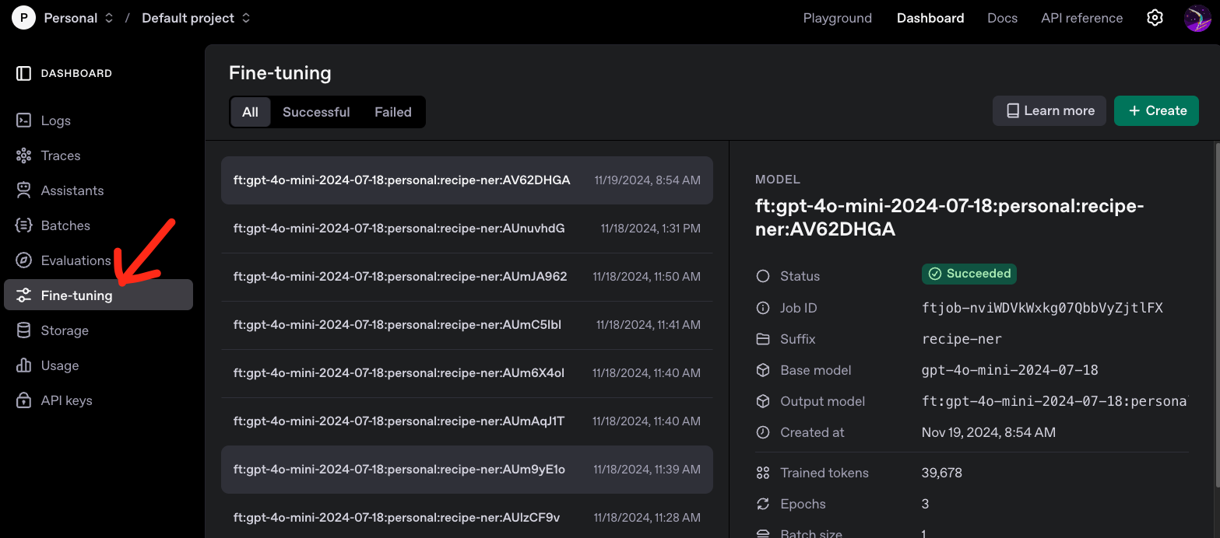This screenshot has height=538, width=1220.
Task: Click the Suffix folder icon
Action: [763, 339]
